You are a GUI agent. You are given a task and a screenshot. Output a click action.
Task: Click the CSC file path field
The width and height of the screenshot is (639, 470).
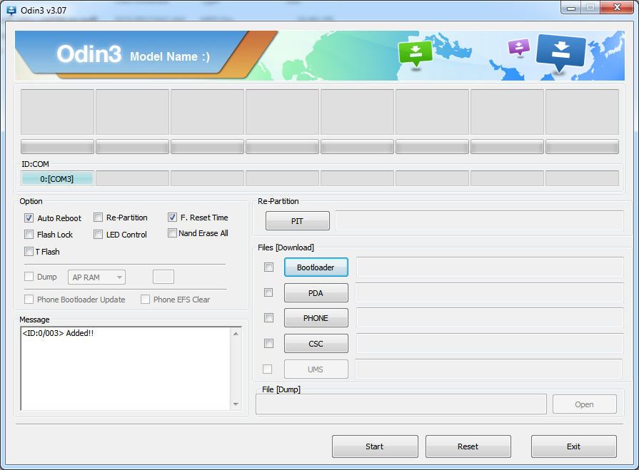490,344
